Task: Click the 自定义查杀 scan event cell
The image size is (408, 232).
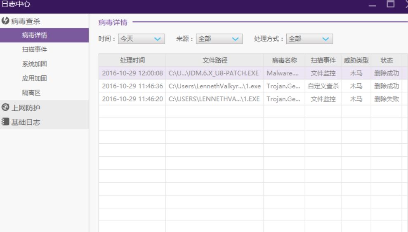Action: pyautogui.click(x=323, y=86)
